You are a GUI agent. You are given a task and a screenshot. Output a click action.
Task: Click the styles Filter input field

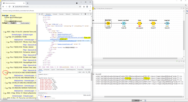pos(57,72)
